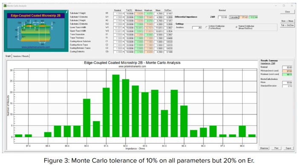Select Uniform Distribution radio button

click(206, 27)
